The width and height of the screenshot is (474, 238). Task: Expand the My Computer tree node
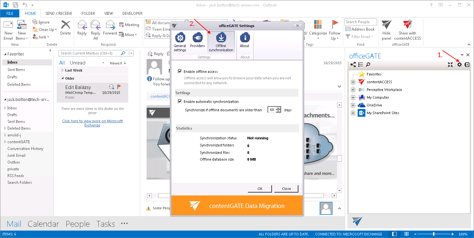tap(353, 97)
